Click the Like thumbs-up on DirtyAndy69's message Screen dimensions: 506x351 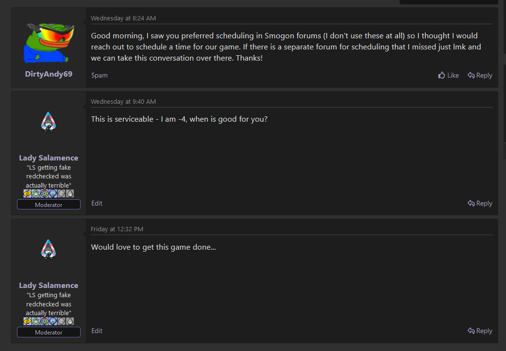click(448, 75)
